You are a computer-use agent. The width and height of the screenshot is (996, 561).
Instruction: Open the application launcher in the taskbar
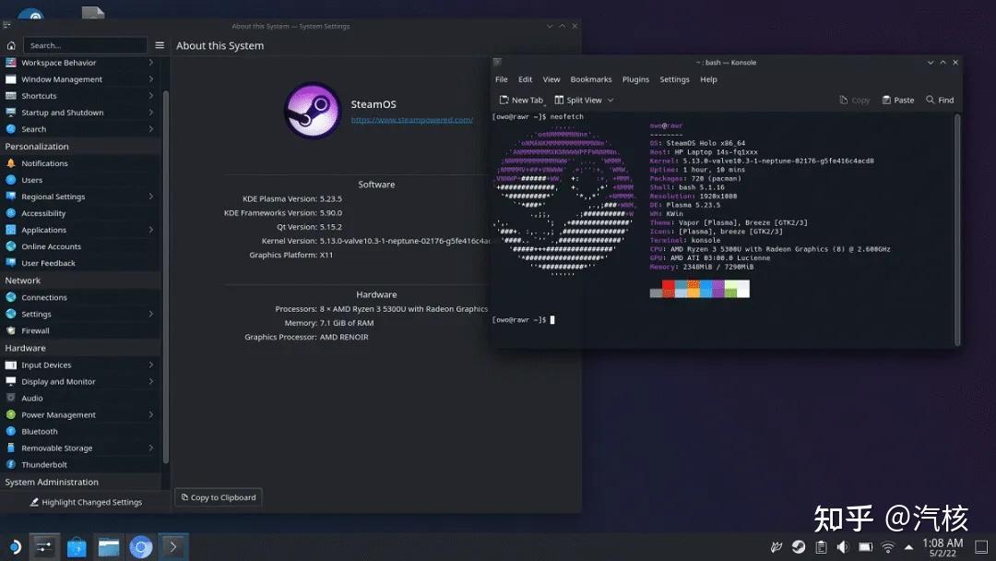[x=14, y=546]
